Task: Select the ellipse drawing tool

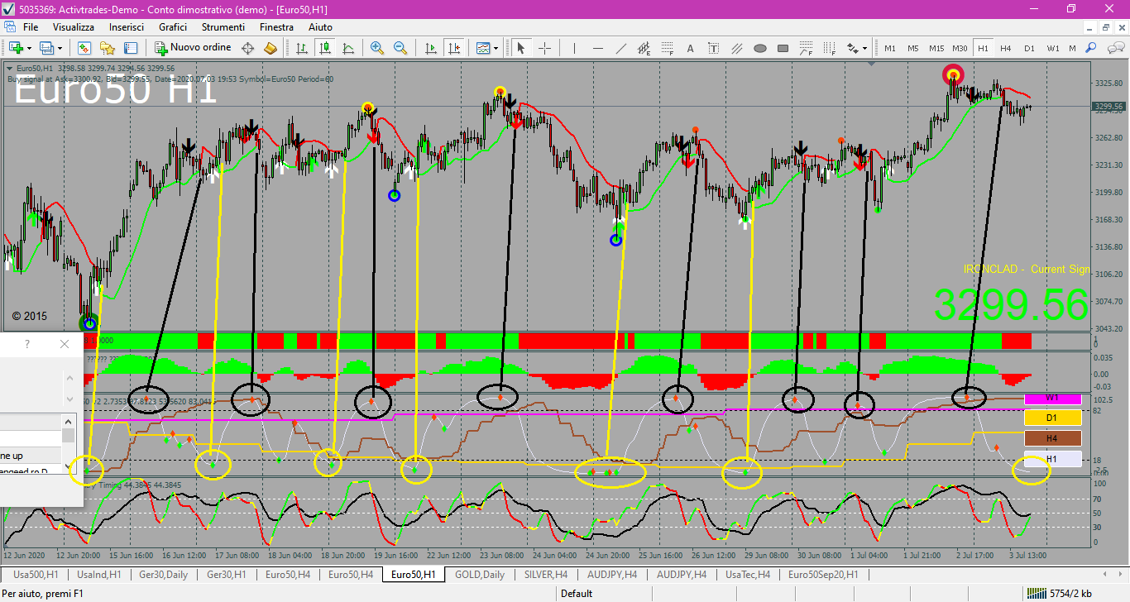Action: pyautogui.click(x=760, y=48)
